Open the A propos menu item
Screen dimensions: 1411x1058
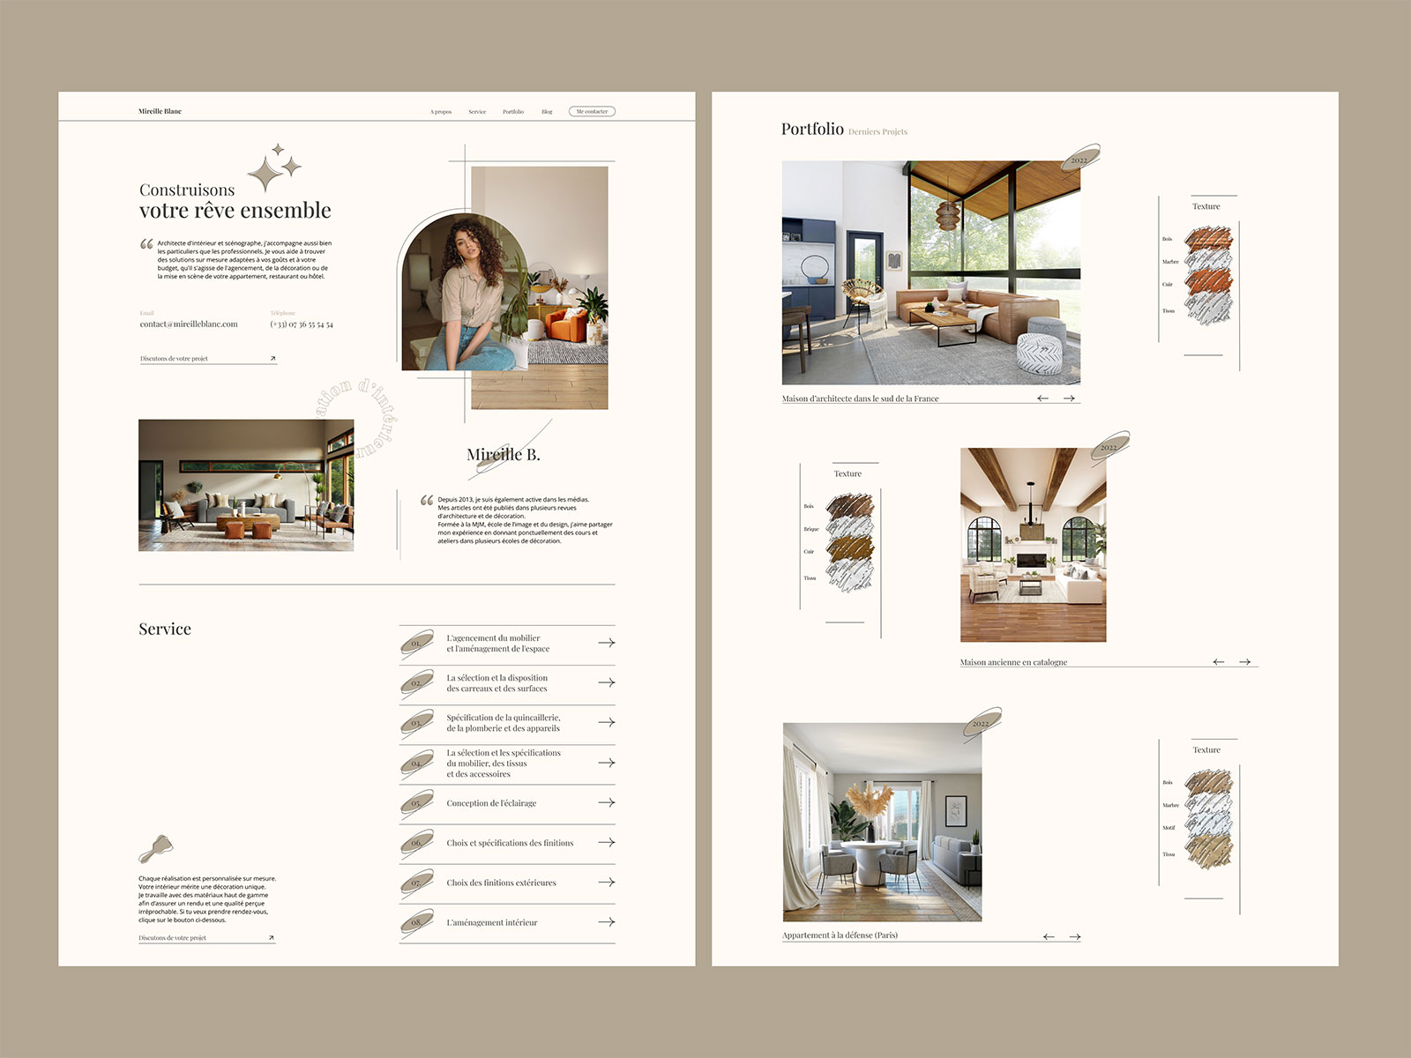point(441,112)
